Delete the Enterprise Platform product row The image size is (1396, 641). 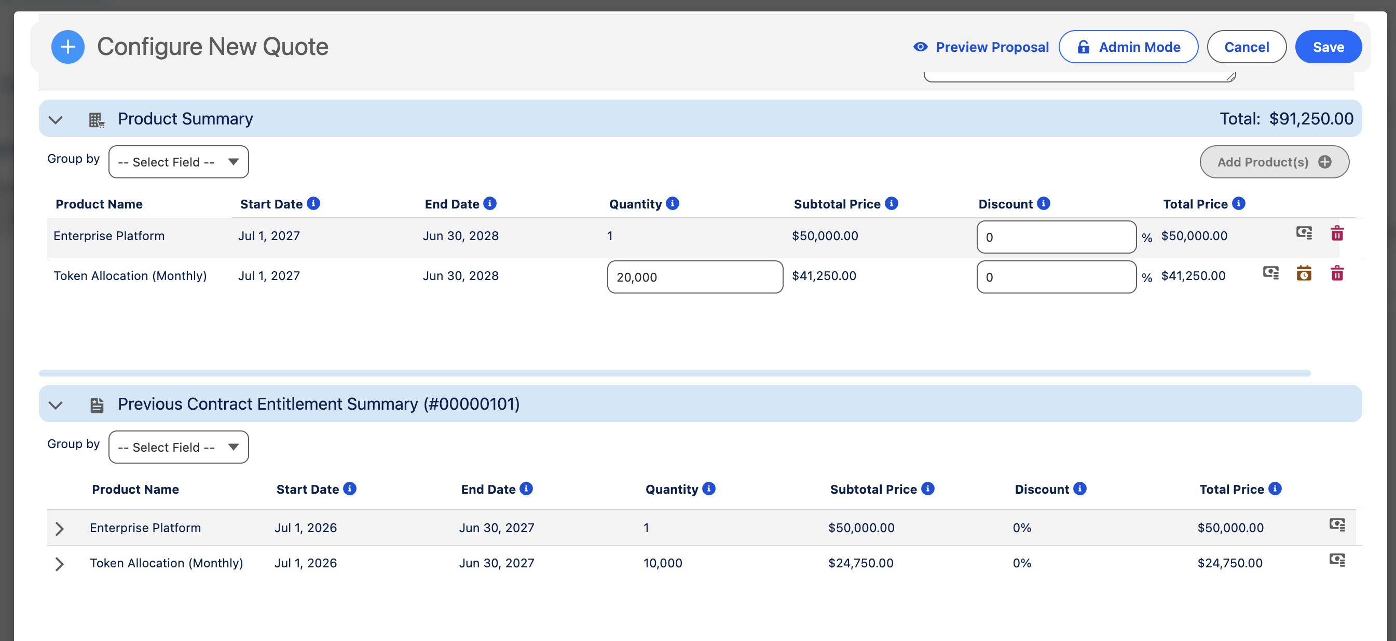pyautogui.click(x=1337, y=233)
